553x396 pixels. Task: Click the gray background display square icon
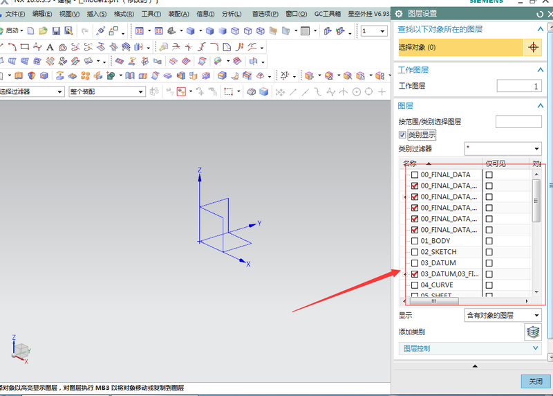(x=305, y=31)
